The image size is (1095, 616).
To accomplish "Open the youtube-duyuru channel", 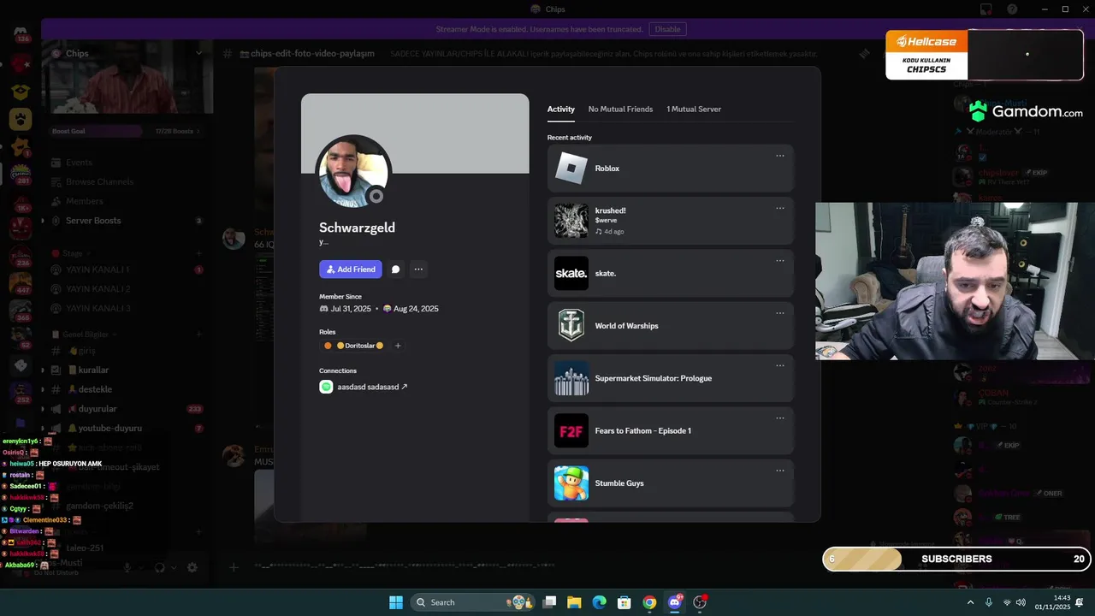I will (x=125, y=428).
